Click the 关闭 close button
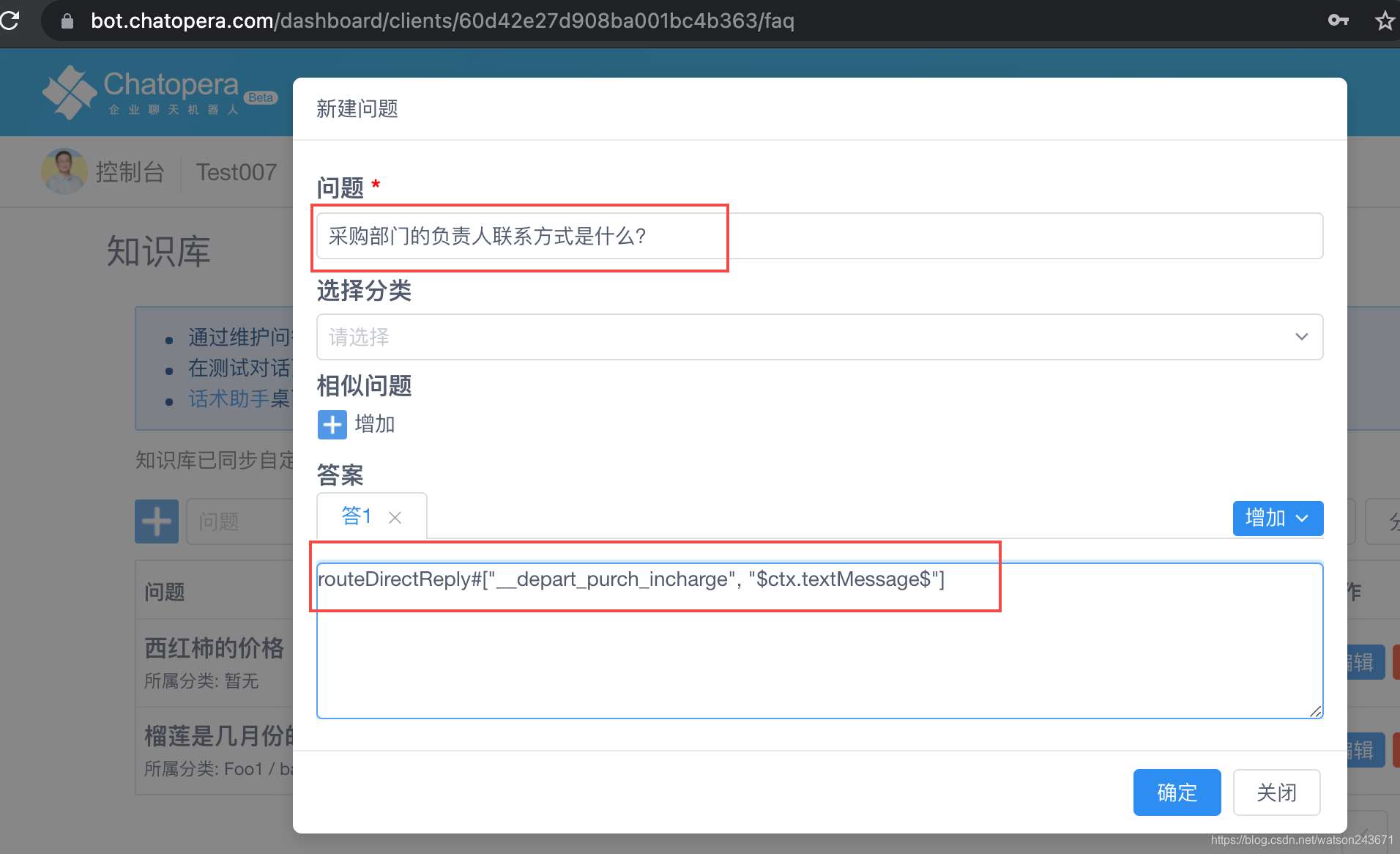 click(x=1276, y=792)
